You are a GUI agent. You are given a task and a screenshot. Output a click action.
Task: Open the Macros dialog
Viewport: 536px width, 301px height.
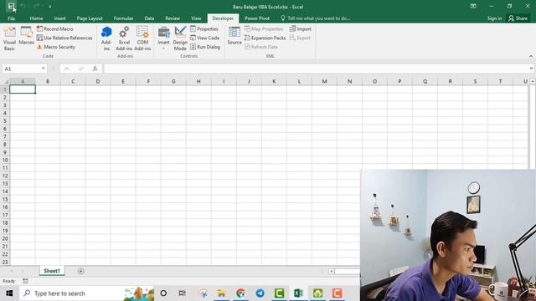pos(26,36)
